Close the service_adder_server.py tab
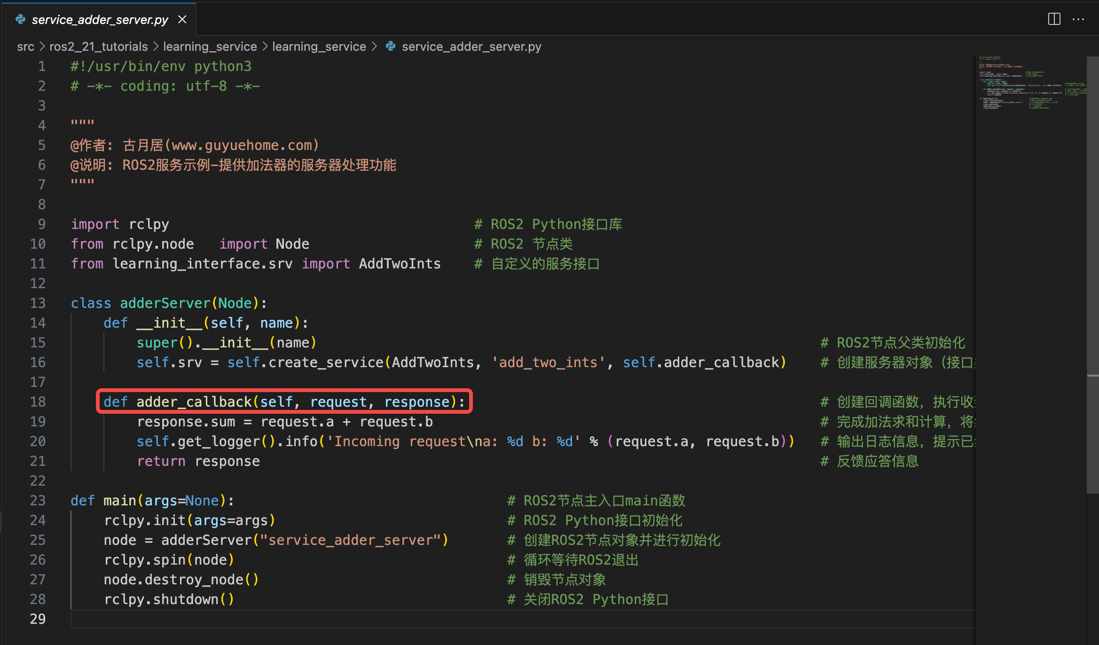 click(182, 19)
